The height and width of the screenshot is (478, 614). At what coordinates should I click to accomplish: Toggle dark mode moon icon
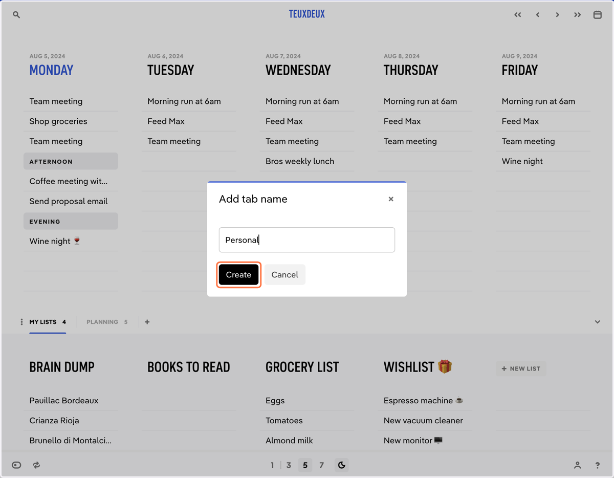point(342,465)
